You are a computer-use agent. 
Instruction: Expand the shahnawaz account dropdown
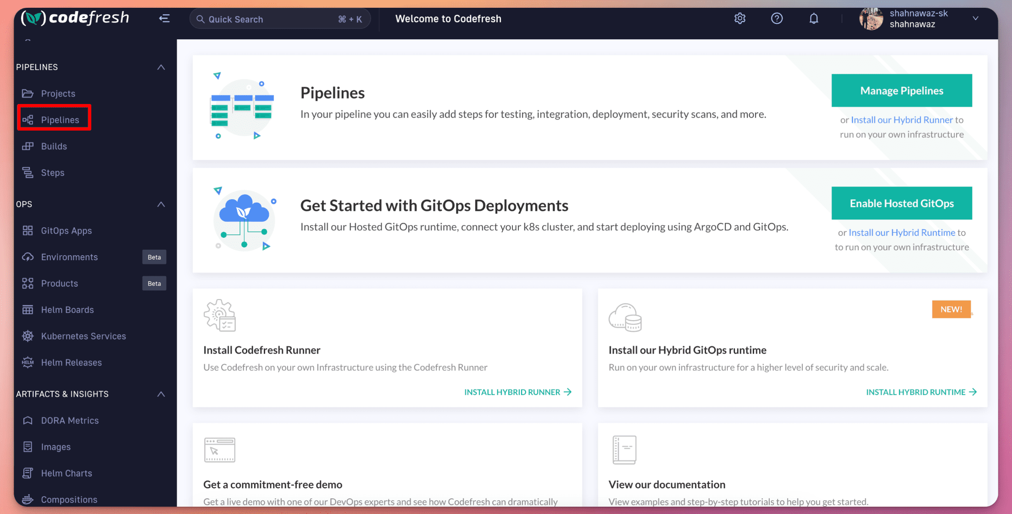coord(975,18)
